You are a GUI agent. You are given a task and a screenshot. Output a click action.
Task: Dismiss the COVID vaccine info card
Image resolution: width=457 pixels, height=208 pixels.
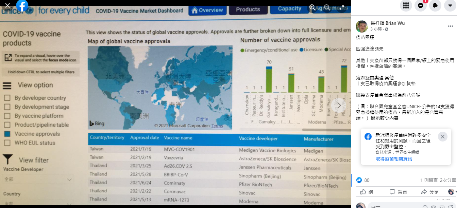442,137
